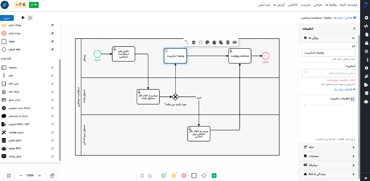Toggle visibility with the eye icon
The height and width of the screenshot is (181, 370).
[235, 43]
